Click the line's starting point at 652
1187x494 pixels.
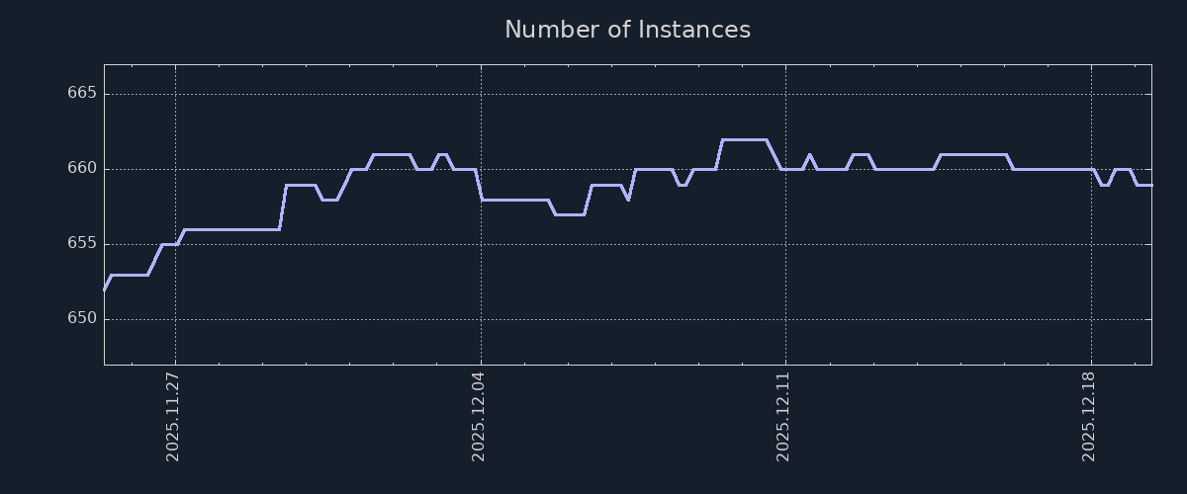(105, 289)
